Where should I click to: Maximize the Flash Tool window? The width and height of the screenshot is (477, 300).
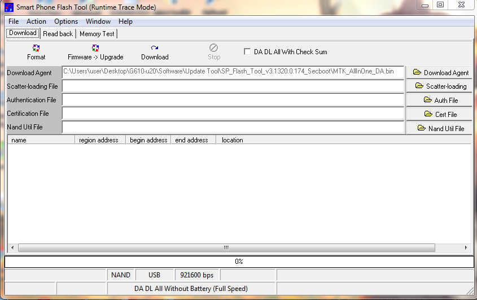point(440,5)
